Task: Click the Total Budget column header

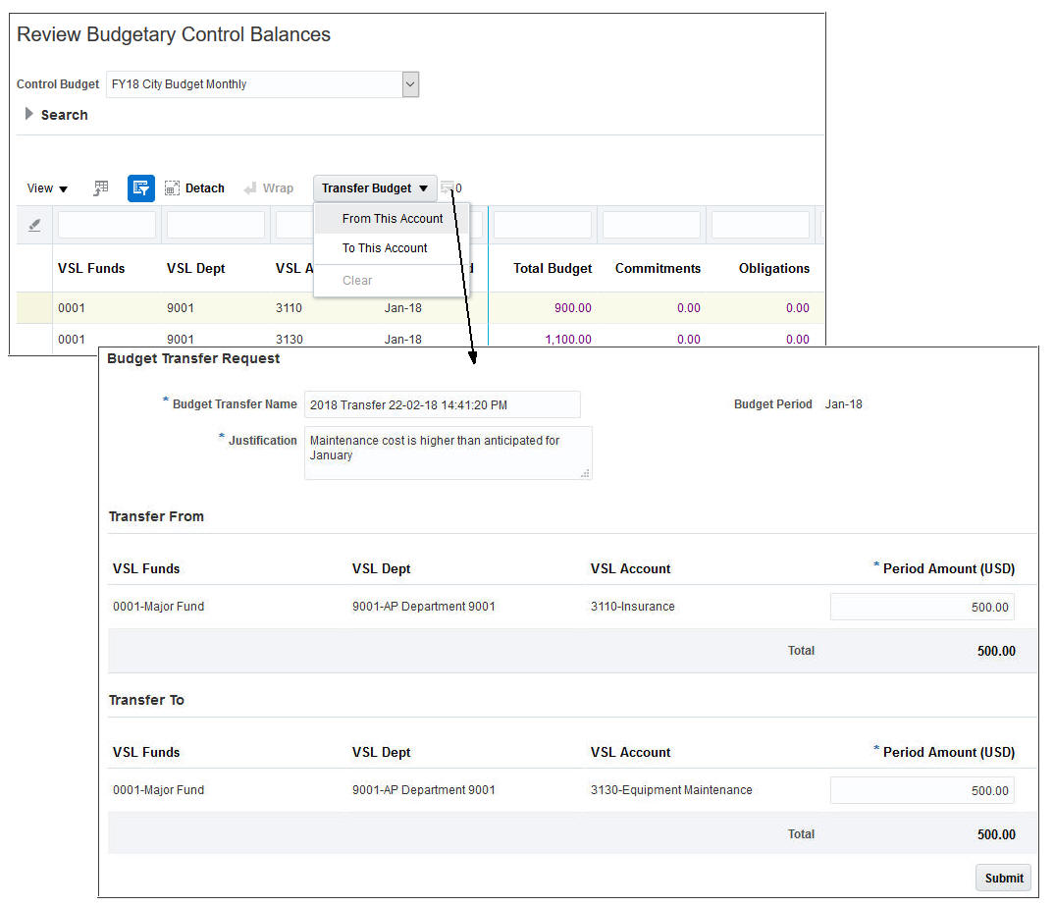Action: coord(553,268)
